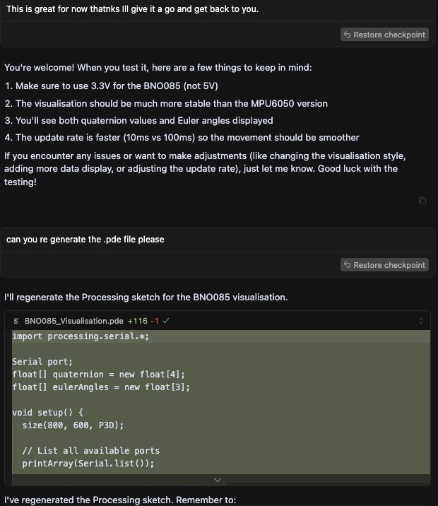Click the 'void setup() {' code line

48,413
